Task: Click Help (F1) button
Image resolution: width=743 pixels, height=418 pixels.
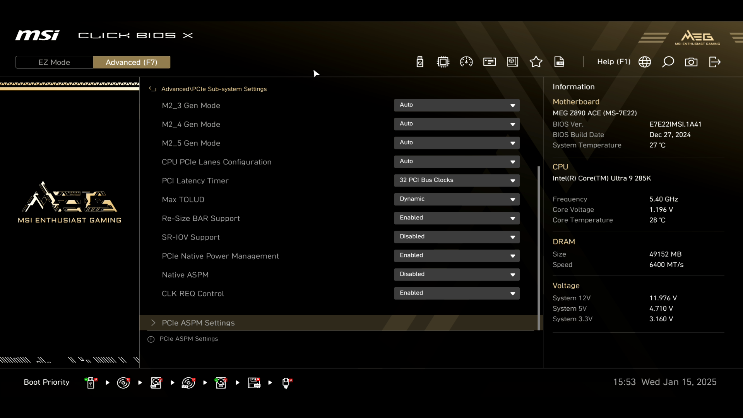Action: coord(614,62)
